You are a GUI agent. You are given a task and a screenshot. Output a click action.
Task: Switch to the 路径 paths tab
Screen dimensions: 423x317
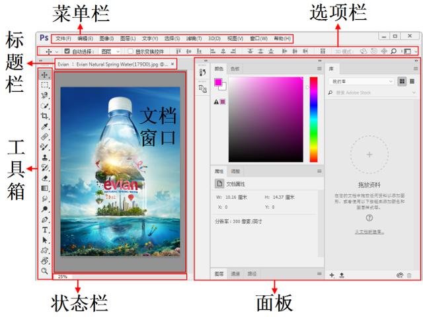point(252,273)
